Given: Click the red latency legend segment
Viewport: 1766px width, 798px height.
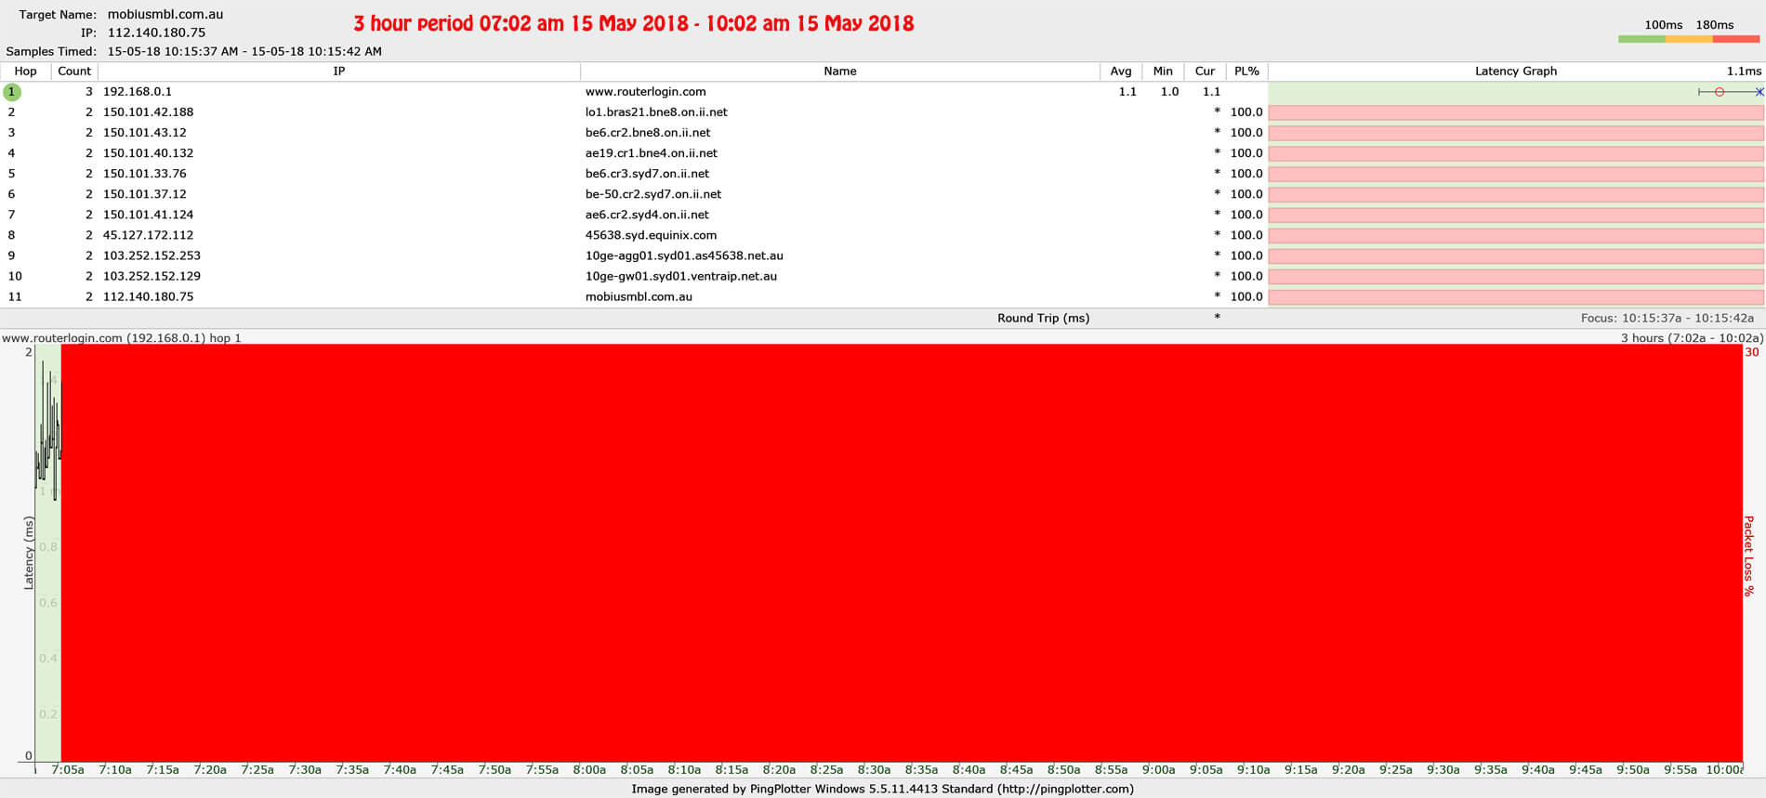Looking at the screenshot, I should tap(1736, 39).
